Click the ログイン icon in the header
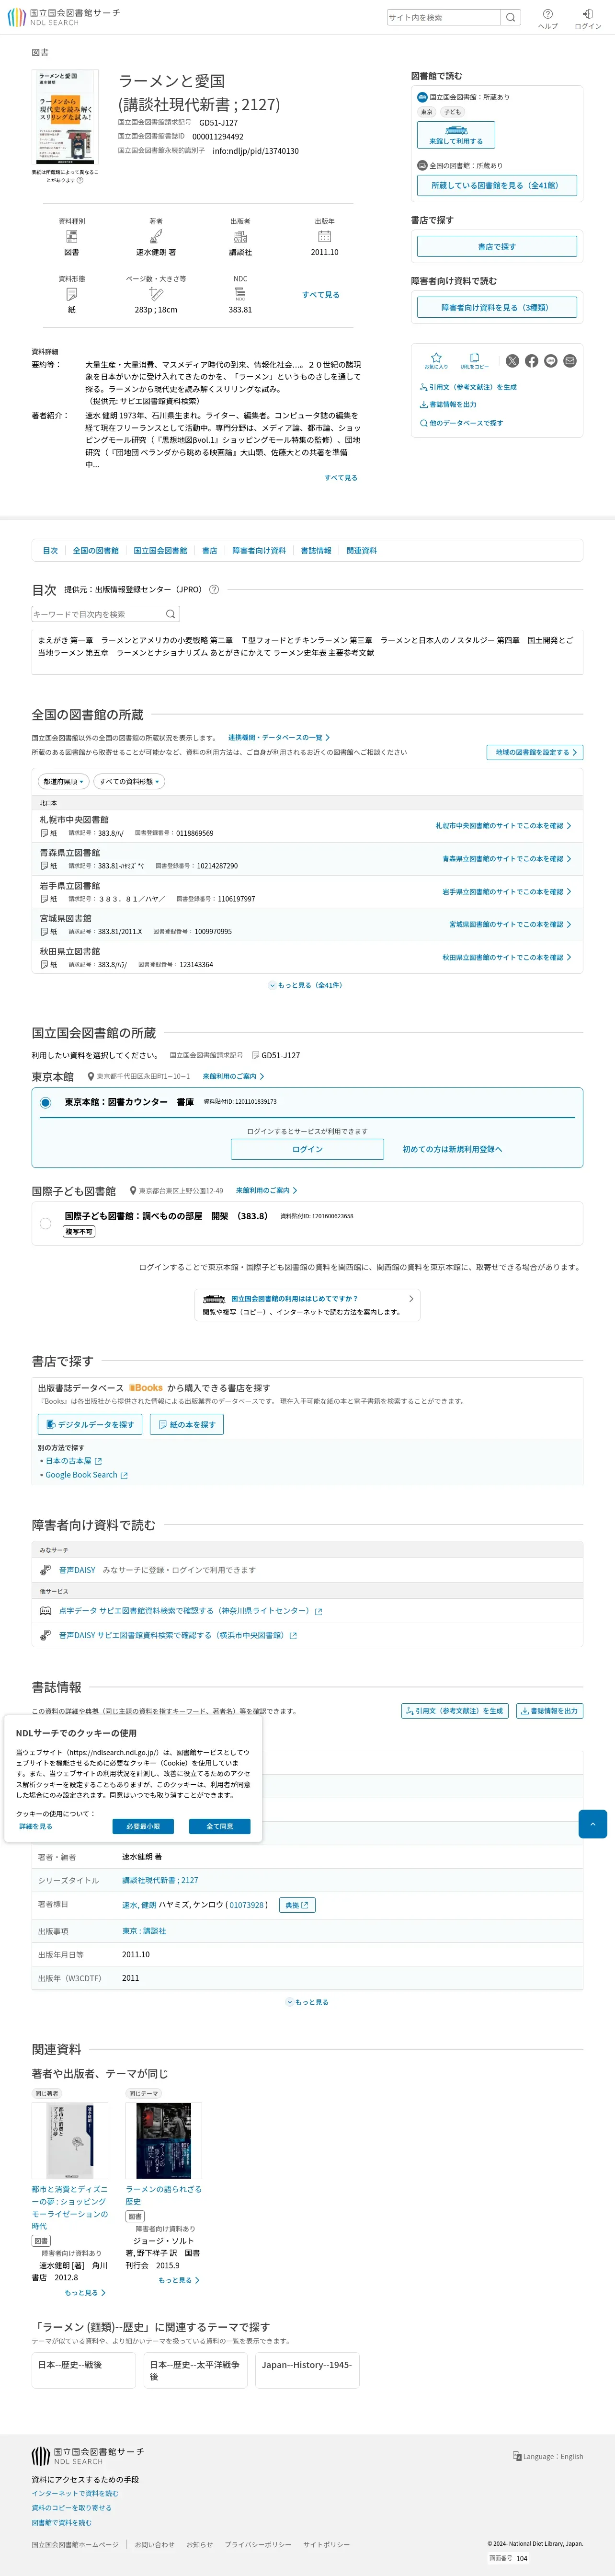Screen dimensions: 615x2576 click(x=587, y=18)
